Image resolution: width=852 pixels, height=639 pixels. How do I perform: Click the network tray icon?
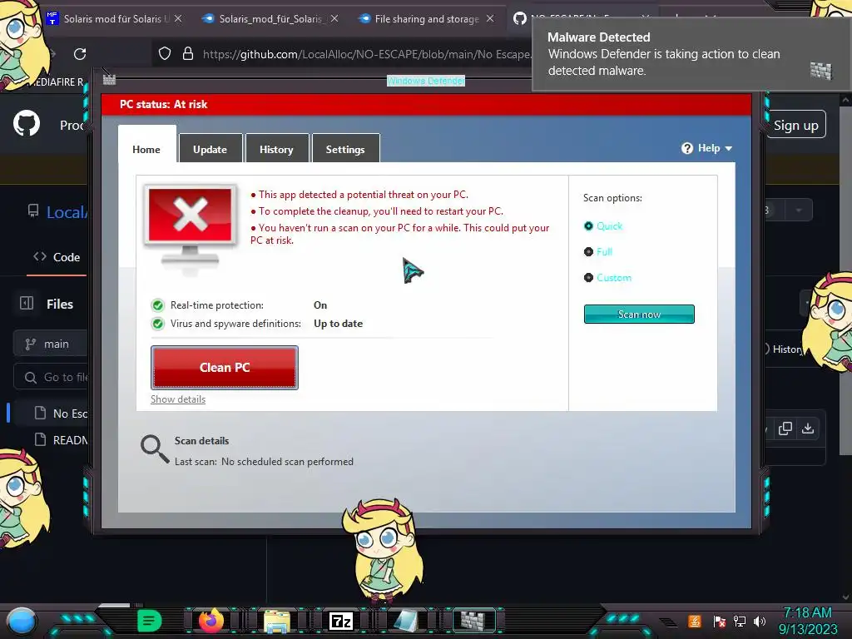[x=740, y=621]
